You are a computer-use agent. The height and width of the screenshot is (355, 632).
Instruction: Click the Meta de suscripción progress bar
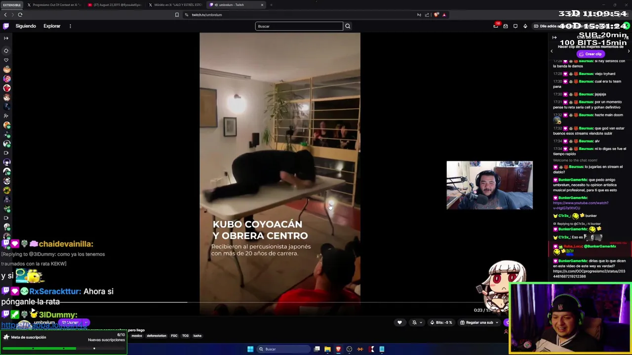coord(63,349)
